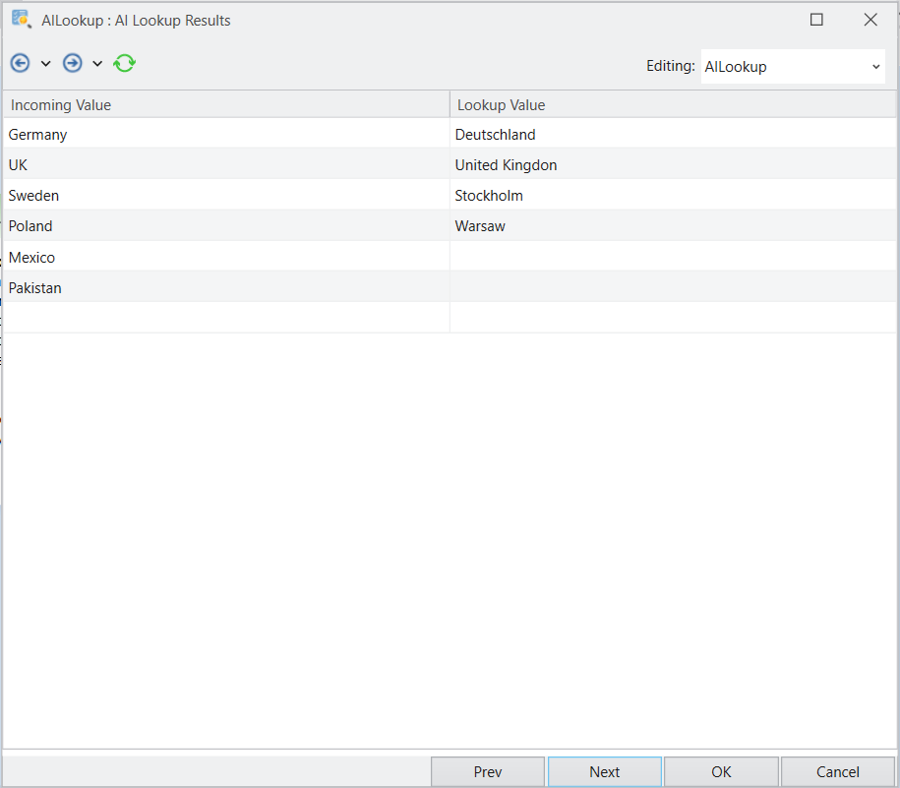
Task: Select the United Kingdon lookup cell
Action: coord(673,165)
